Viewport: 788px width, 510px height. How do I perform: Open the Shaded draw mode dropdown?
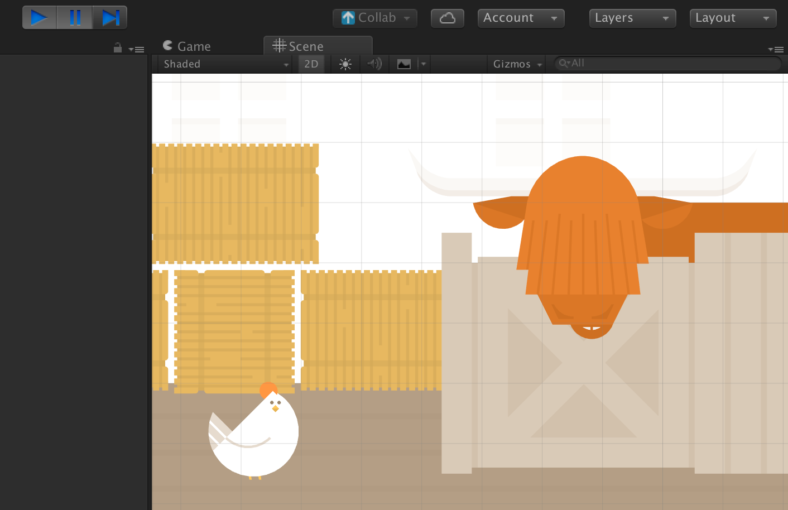(x=223, y=64)
